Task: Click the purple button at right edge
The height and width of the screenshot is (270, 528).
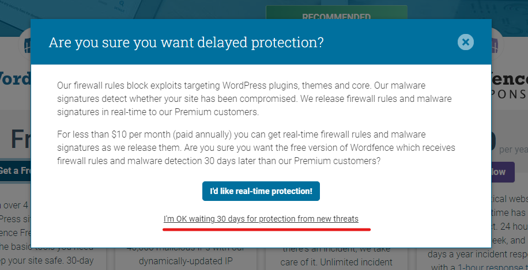Action: pyautogui.click(x=503, y=172)
